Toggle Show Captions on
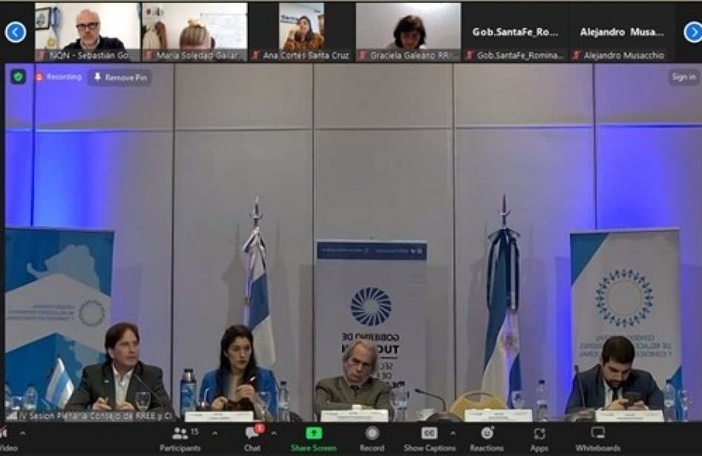702x456 pixels. tap(429, 437)
